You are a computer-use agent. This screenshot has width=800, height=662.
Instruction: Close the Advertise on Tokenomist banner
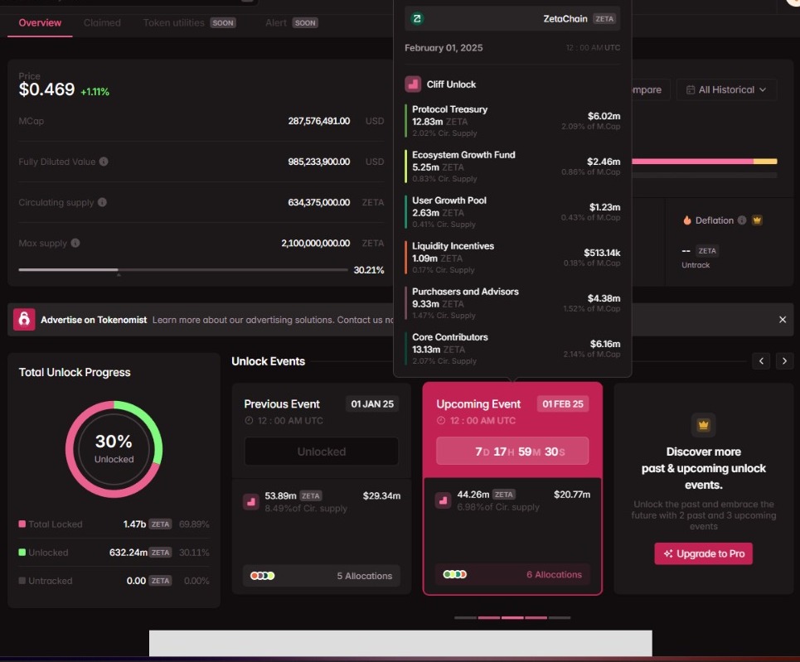[783, 319]
